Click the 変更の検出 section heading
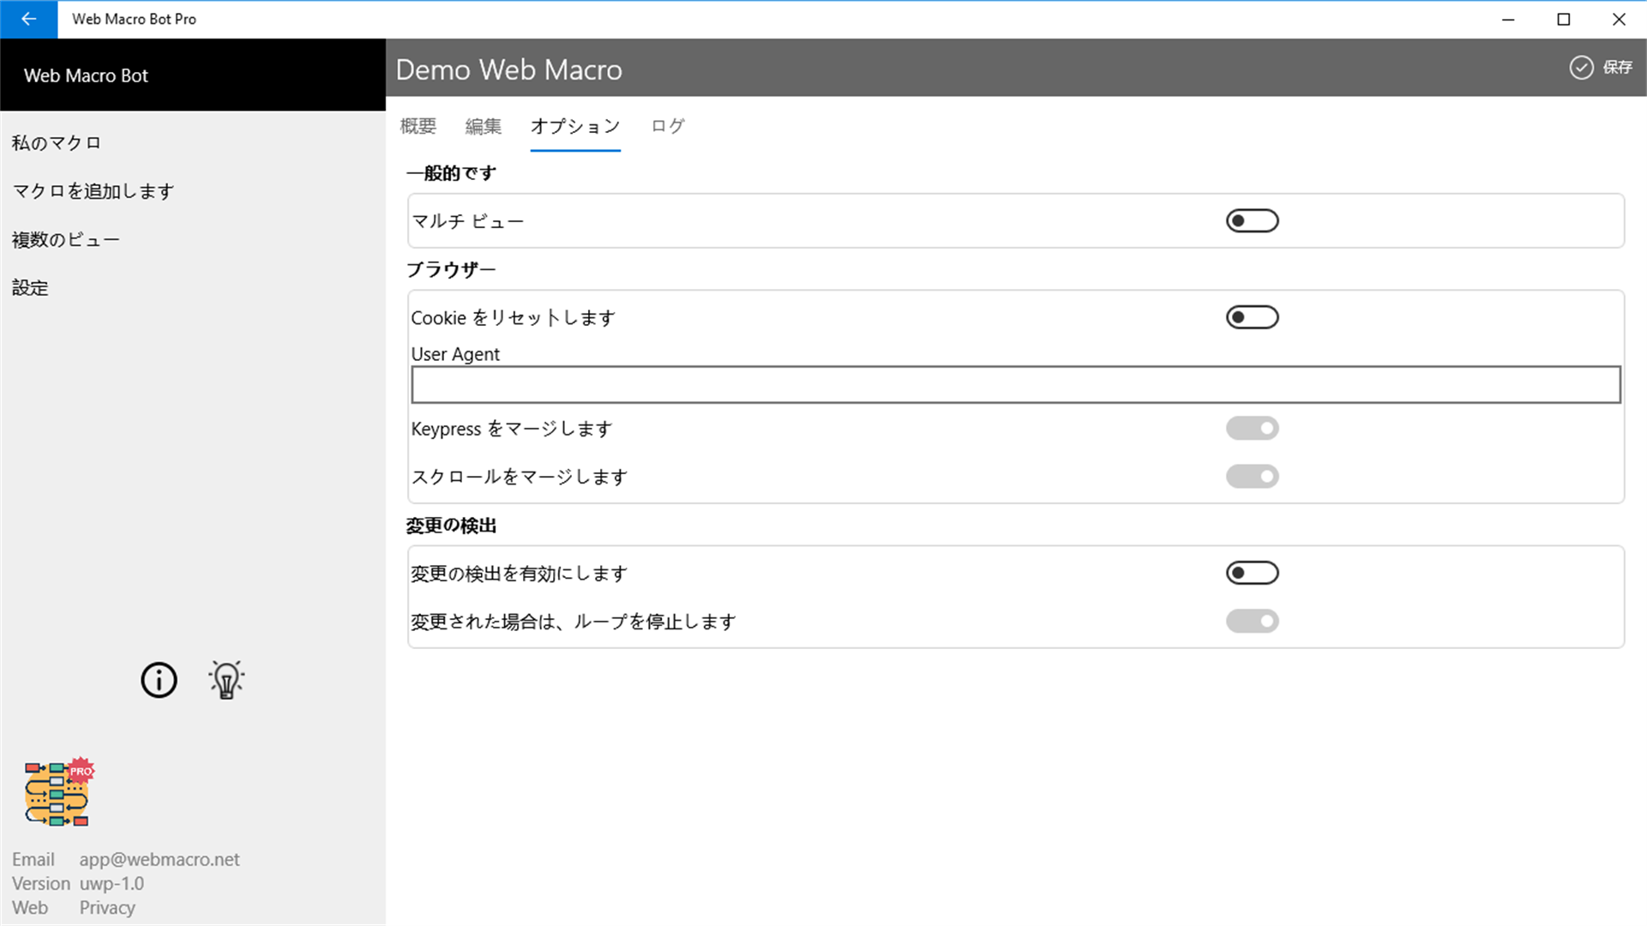This screenshot has height=926, width=1647. (451, 526)
